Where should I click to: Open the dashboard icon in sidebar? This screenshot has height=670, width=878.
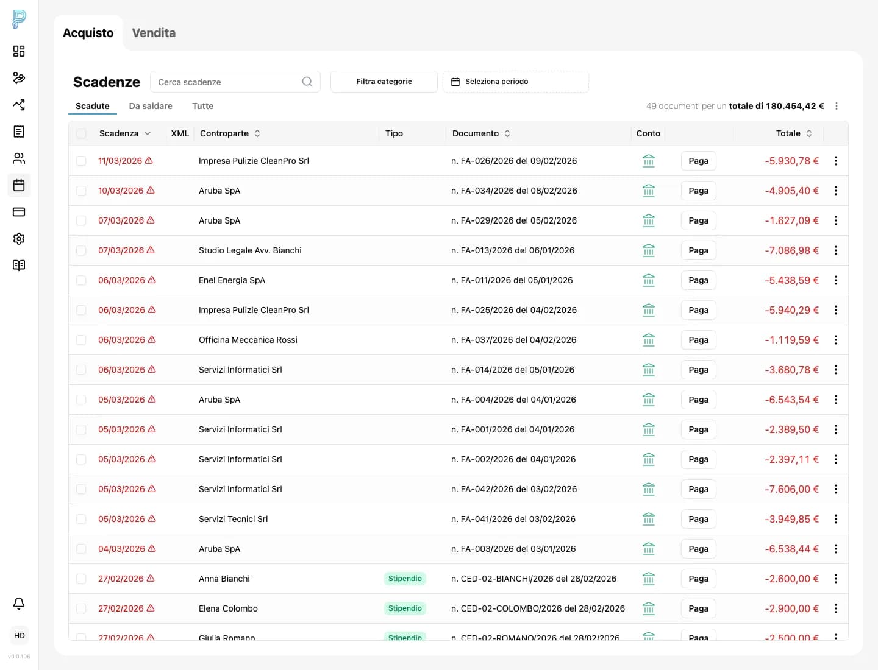click(19, 51)
